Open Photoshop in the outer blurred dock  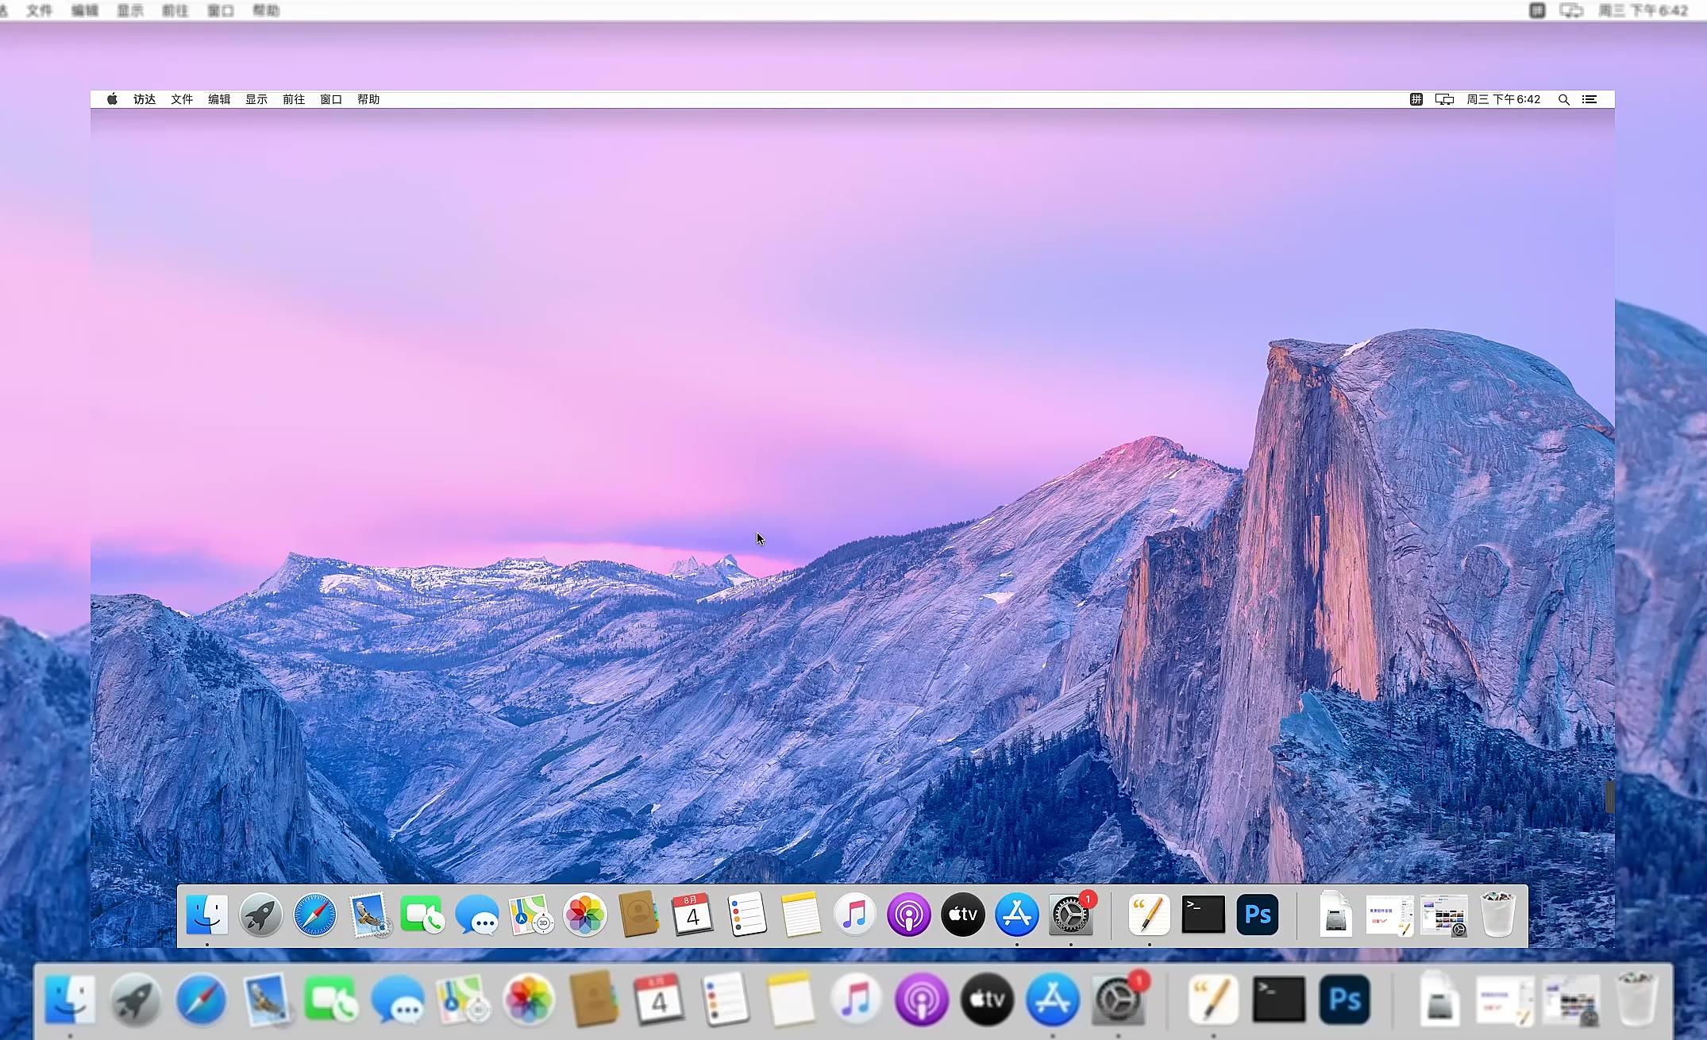click(x=1344, y=1000)
